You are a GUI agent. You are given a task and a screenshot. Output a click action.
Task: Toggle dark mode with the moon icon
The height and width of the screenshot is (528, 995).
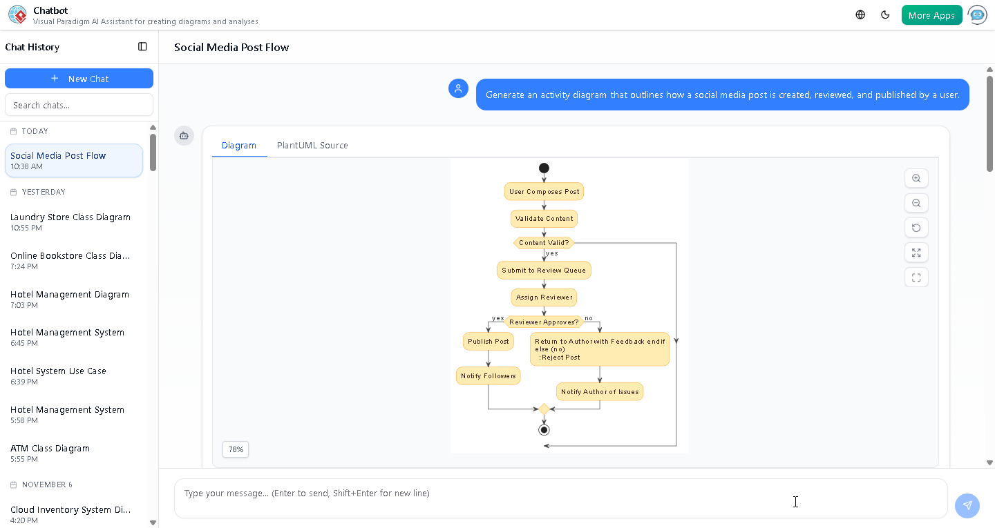tap(885, 14)
